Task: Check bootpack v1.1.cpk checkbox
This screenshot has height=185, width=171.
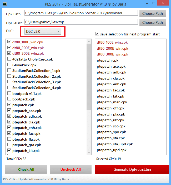Action: [x=9, y=93]
